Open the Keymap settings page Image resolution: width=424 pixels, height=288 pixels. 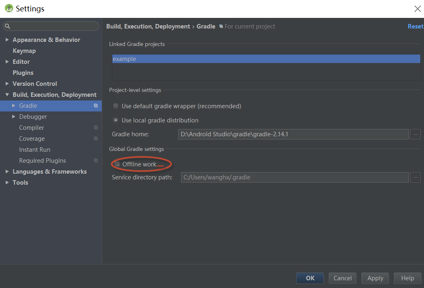tap(24, 51)
